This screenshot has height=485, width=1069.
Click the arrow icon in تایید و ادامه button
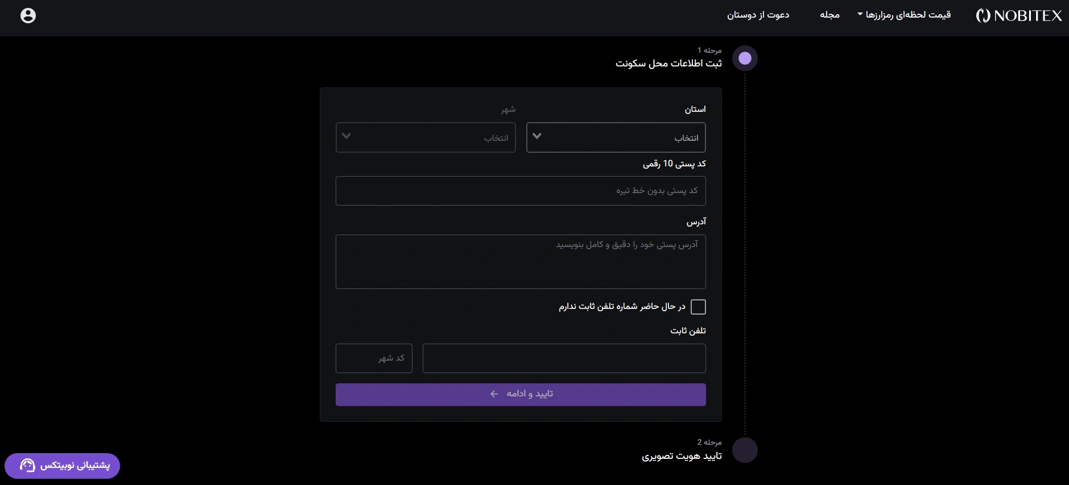click(494, 394)
